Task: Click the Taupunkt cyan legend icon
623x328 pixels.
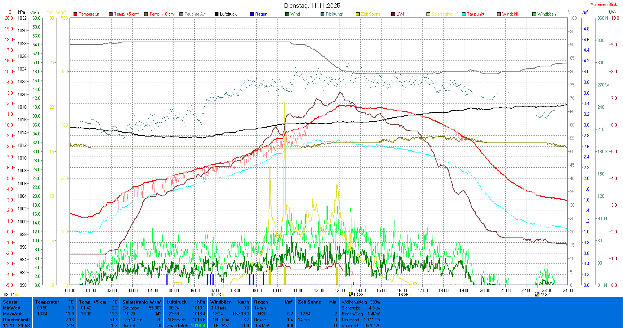Action: tap(464, 14)
